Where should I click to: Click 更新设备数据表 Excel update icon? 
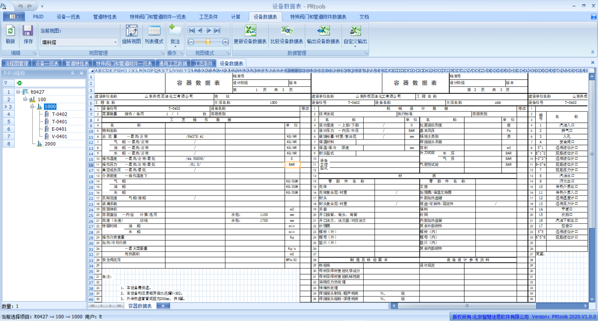pyautogui.click(x=250, y=31)
